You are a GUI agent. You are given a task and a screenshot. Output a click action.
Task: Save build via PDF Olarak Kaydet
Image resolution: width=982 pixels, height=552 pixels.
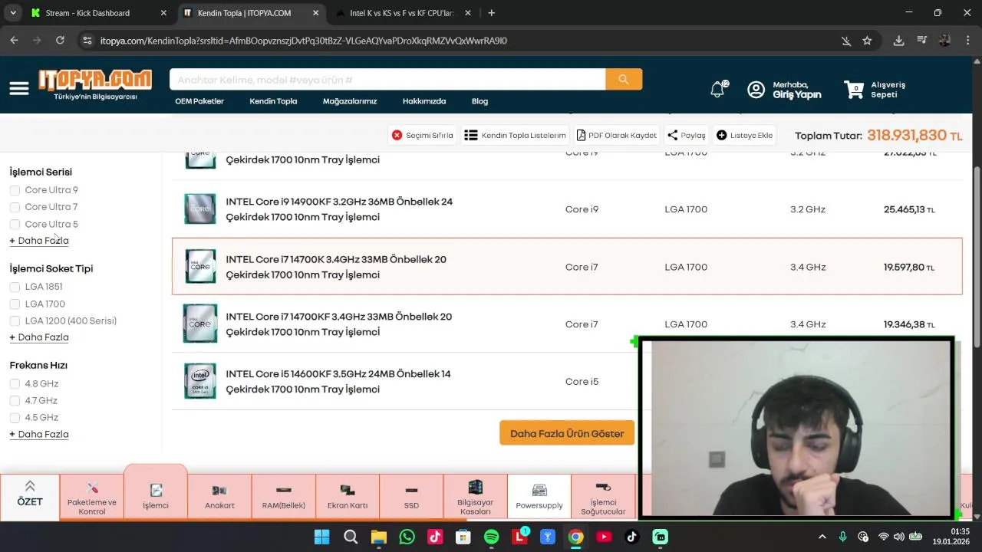click(617, 135)
